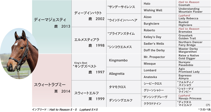211x112 pixels.
Task: Click highlighted Hail to Reason above Cosmah
Action: 189,2
